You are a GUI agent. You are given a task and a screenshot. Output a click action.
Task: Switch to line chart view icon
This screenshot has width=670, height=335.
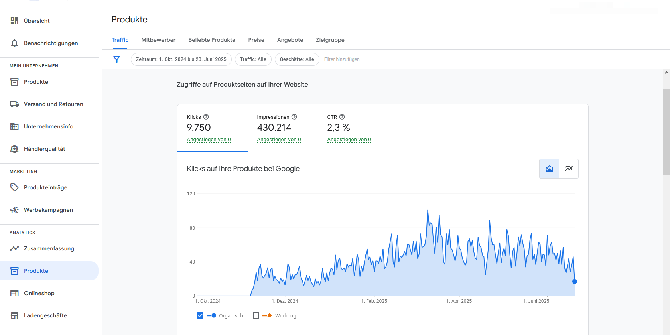coord(569,169)
